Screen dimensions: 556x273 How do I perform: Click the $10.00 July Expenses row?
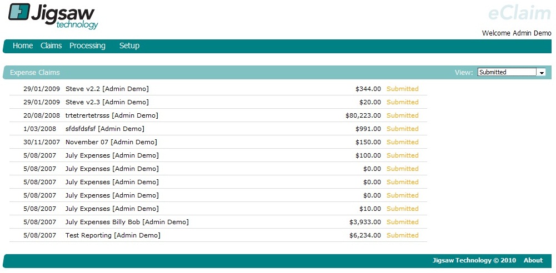(x=112, y=209)
